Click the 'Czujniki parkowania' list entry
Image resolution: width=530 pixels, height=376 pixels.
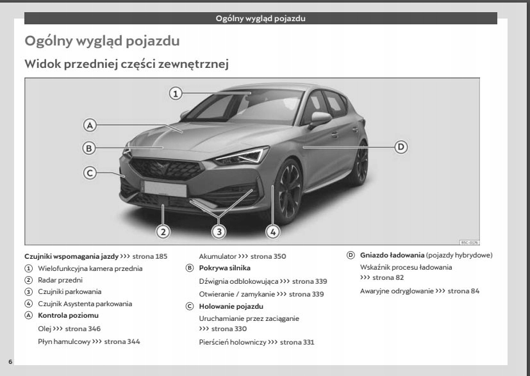point(70,291)
